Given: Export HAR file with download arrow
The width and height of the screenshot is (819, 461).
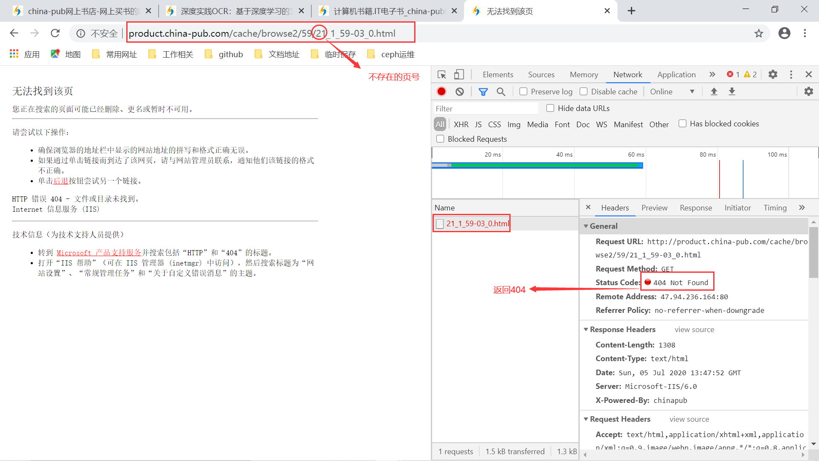Looking at the screenshot, I should tap(732, 91).
